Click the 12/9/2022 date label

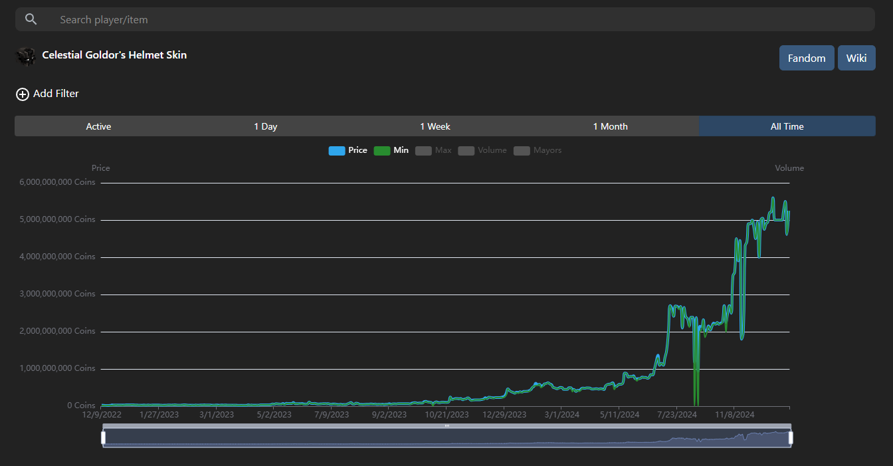click(x=102, y=415)
